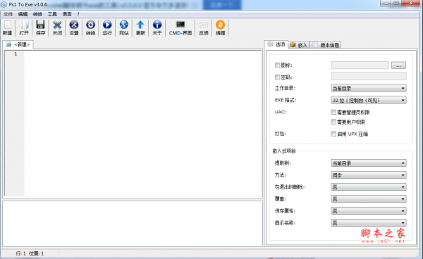This screenshot has height=259, width=423.
Task: Switch to the 选项 (Options) tab
Action: [x=276, y=44]
